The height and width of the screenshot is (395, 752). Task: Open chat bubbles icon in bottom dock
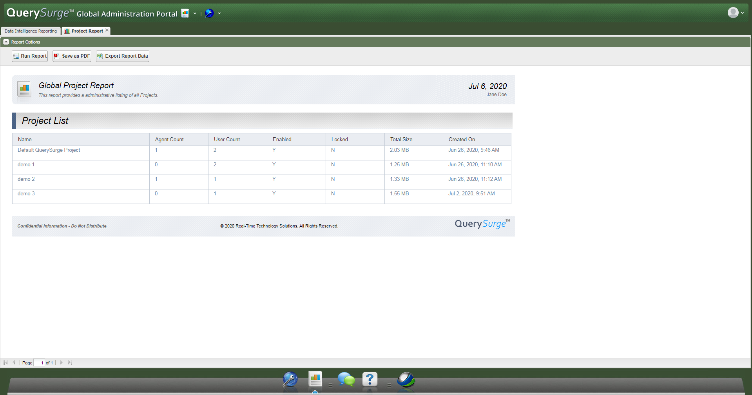click(x=346, y=380)
